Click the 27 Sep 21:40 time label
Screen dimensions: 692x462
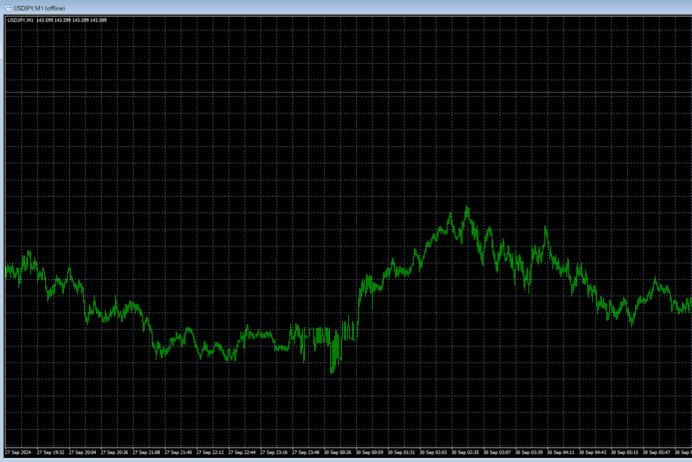178,452
